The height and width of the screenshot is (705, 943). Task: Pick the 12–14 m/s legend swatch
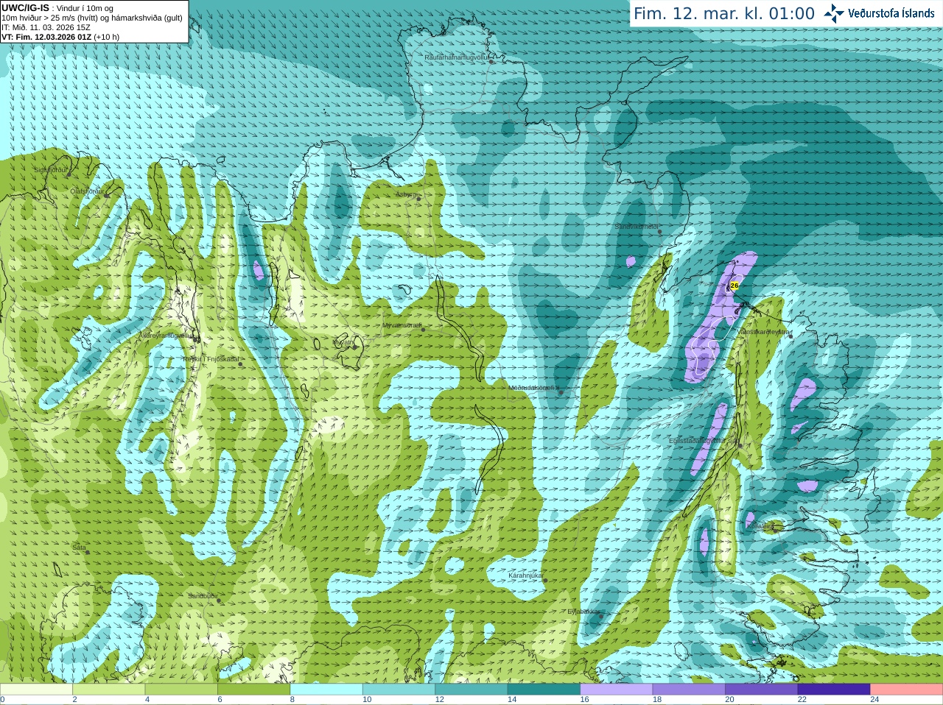[x=471, y=690]
